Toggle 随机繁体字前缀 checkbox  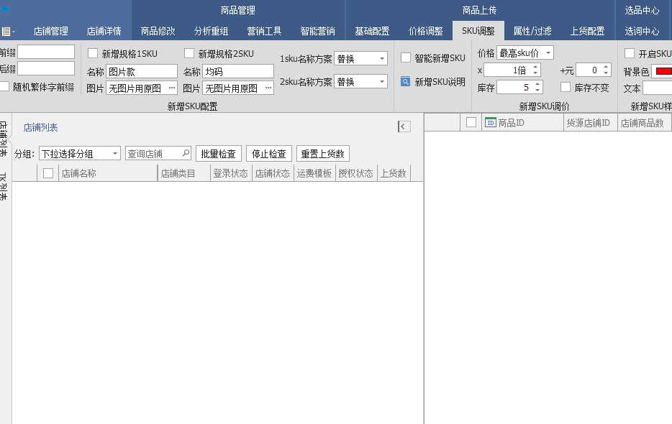[6, 86]
